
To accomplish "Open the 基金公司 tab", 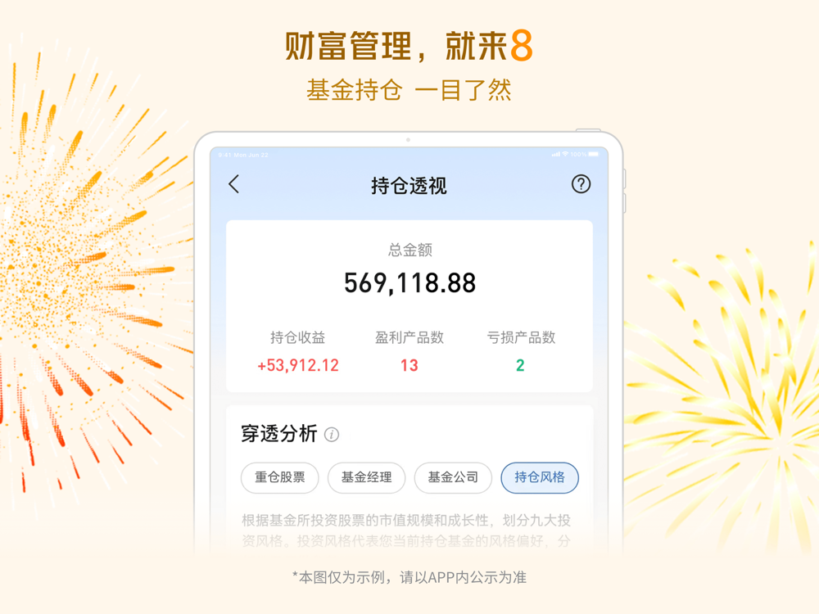I will [453, 477].
